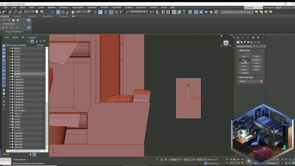Image resolution: width=295 pixels, height=166 pixels.
Task: Hide Cylinder001 via its eye icon
Action: point(10,79)
